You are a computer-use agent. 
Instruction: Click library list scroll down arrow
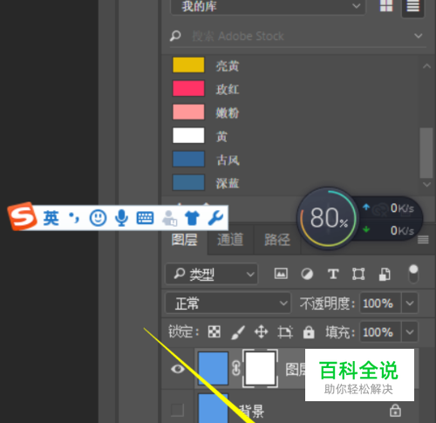point(426,184)
